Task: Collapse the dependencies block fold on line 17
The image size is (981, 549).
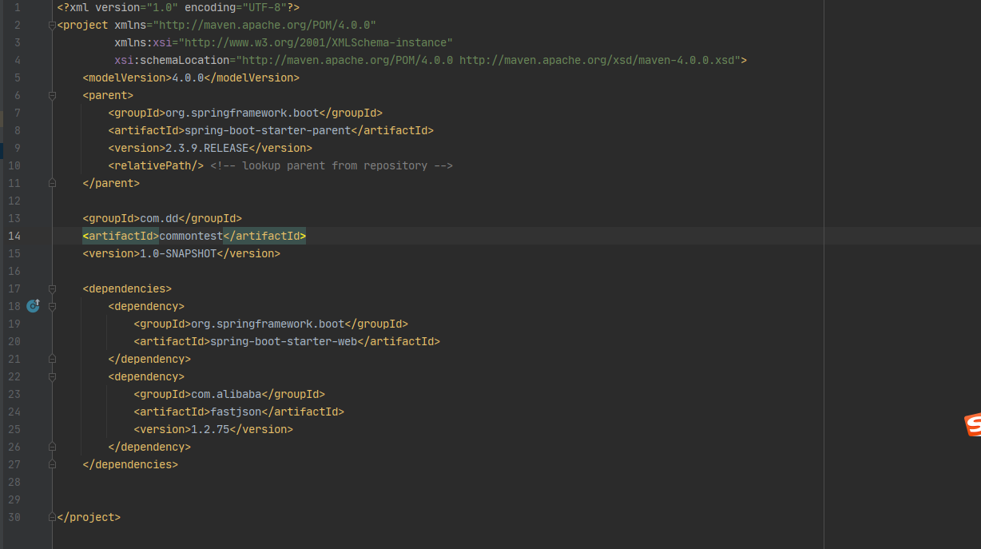Action: pos(53,288)
